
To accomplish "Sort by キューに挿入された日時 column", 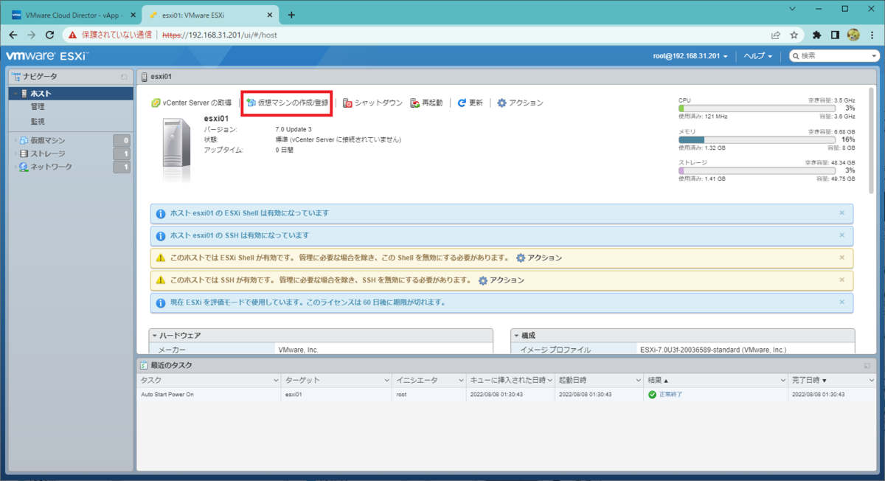I will click(510, 380).
